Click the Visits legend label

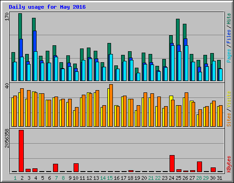pyautogui.click(x=229, y=100)
